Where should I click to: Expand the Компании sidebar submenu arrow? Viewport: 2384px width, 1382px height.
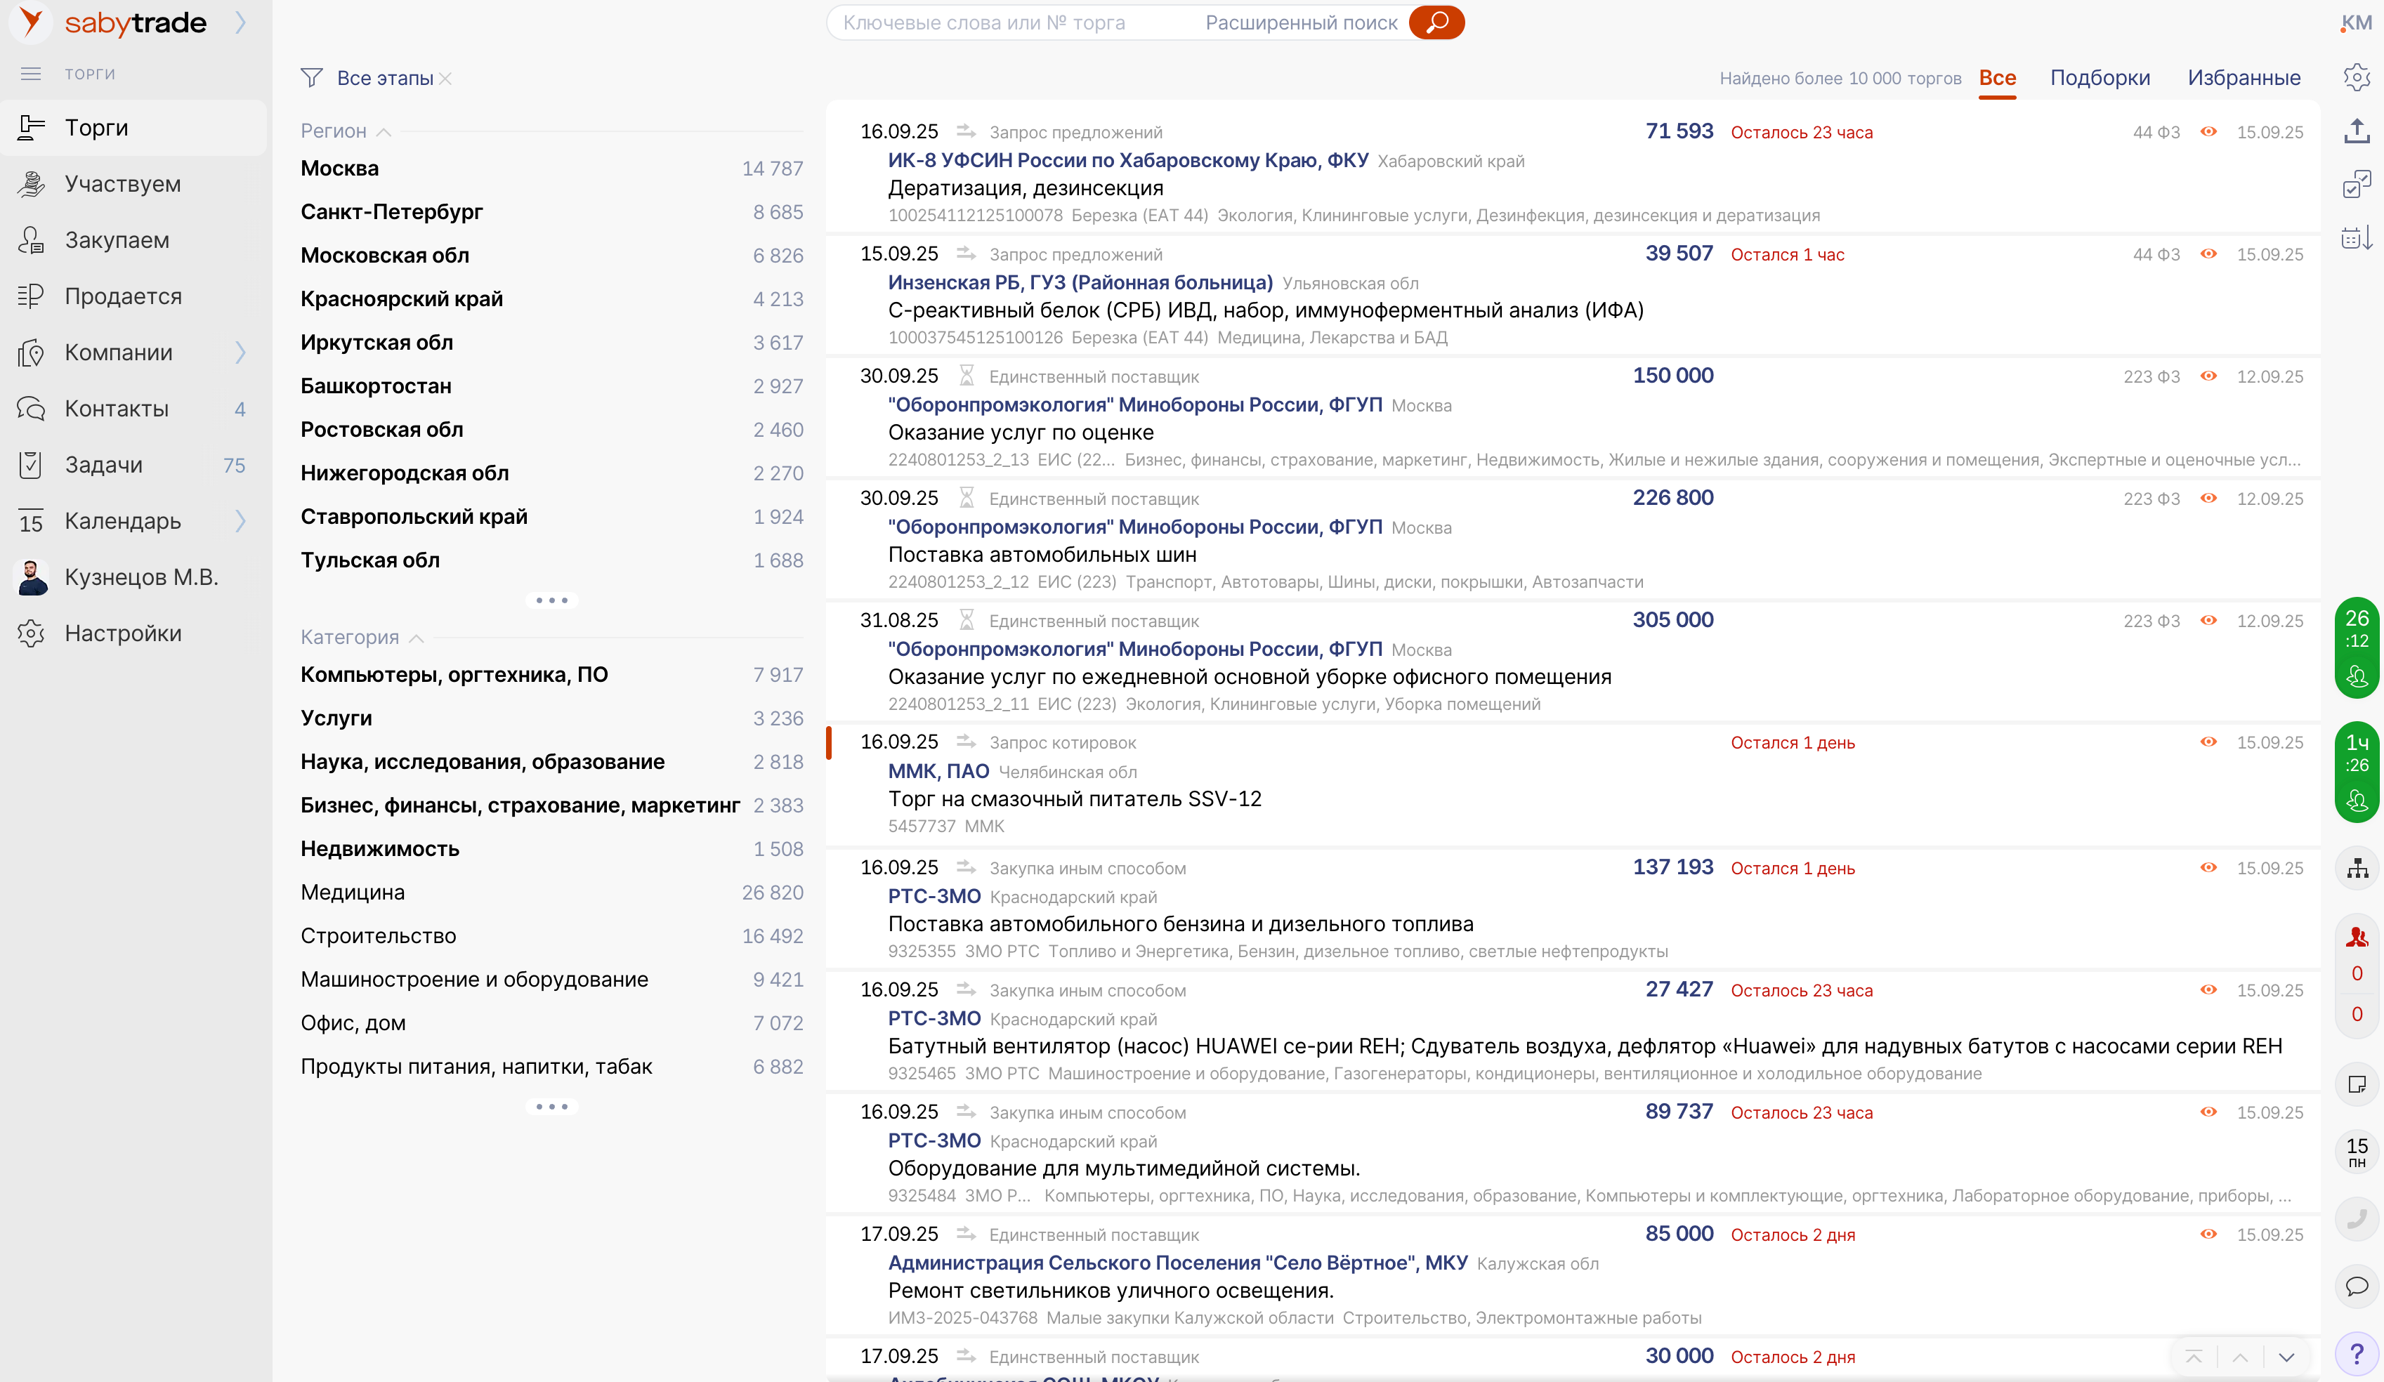click(240, 353)
